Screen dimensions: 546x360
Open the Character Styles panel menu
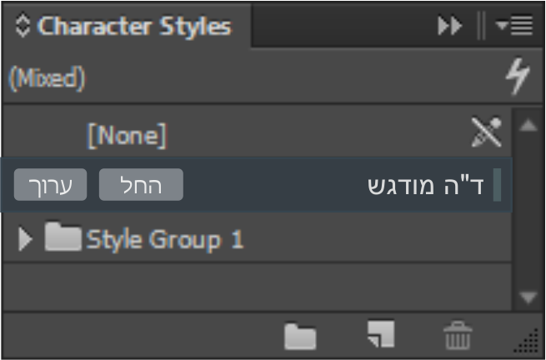click(513, 27)
